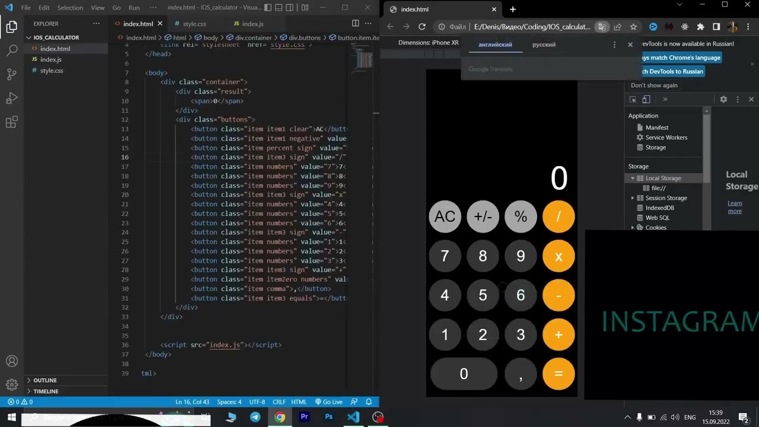This screenshot has width=759, height=427.
Task: Open Accounts icon in activity bar
Action: tap(11, 361)
